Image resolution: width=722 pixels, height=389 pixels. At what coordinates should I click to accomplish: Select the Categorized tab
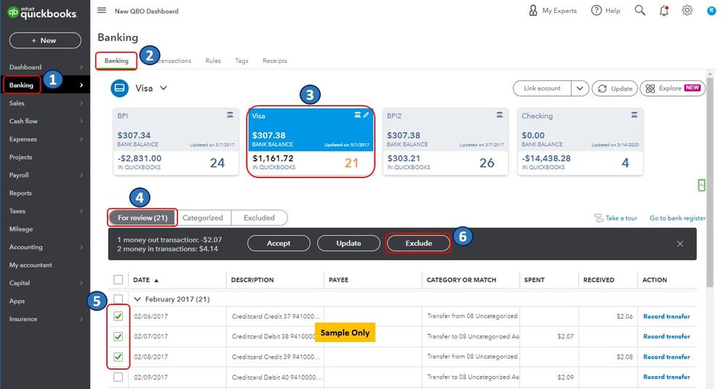pyautogui.click(x=202, y=218)
